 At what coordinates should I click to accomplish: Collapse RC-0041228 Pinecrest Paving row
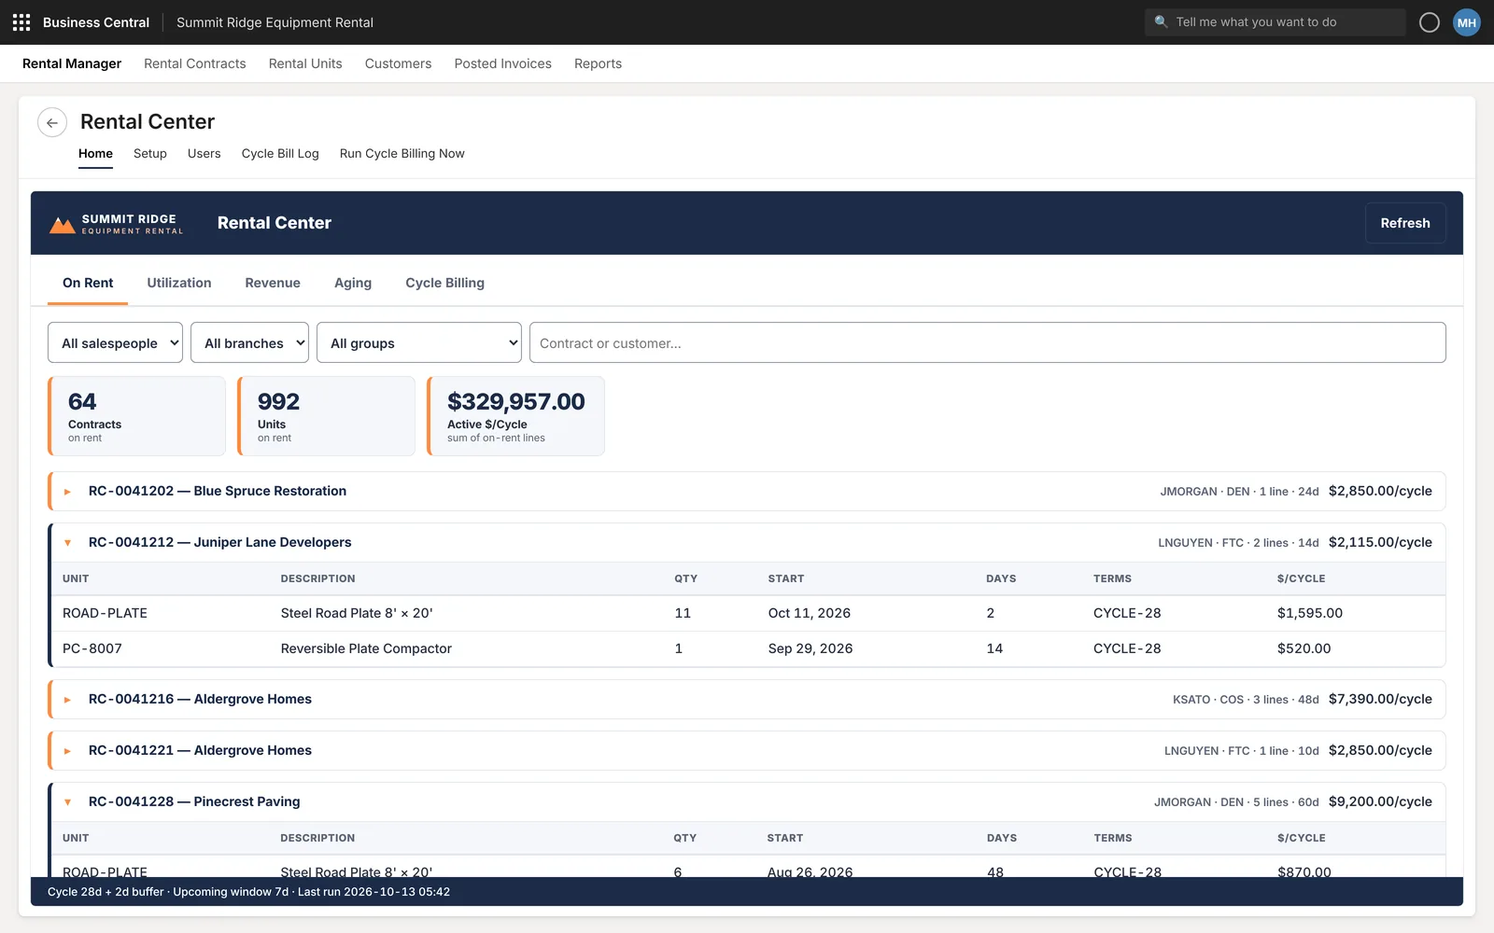pyautogui.click(x=67, y=802)
